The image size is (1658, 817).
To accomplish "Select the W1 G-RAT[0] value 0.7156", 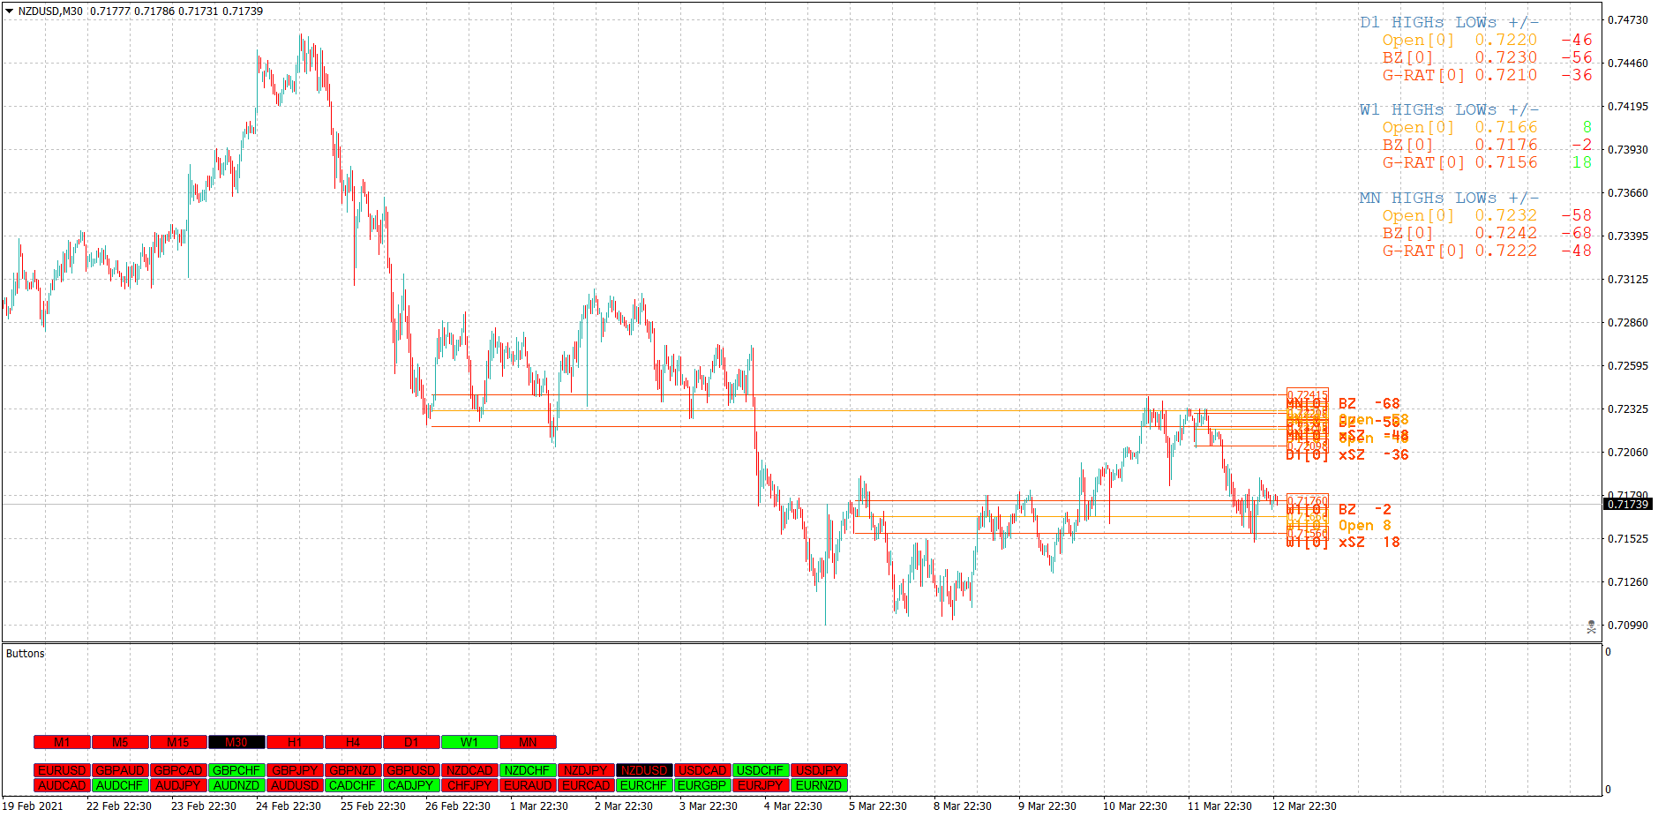I will pyautogui.click(x=1506, y=162).
